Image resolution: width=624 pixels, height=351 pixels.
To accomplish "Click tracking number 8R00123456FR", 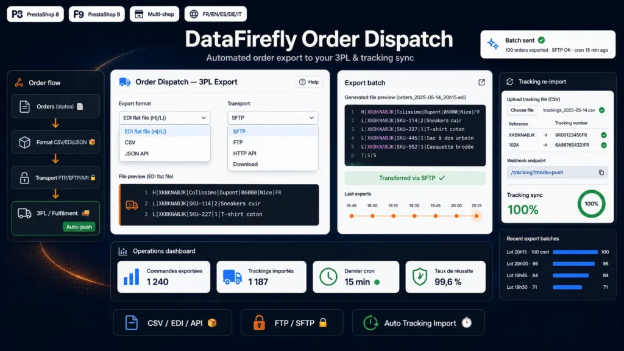I will (x=571, y=135).
